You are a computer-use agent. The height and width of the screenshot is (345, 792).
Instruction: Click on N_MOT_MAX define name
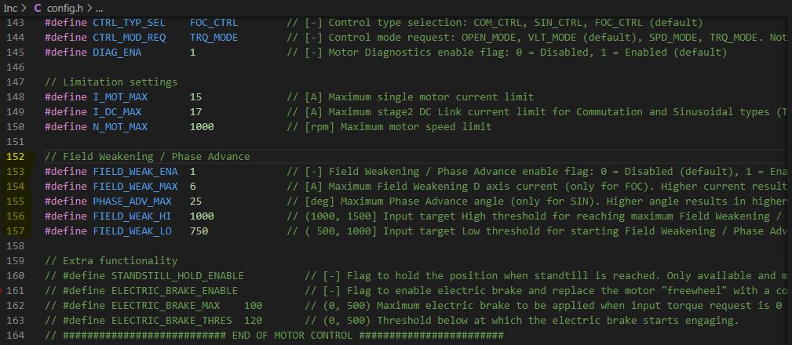click(x=120, y=126)
